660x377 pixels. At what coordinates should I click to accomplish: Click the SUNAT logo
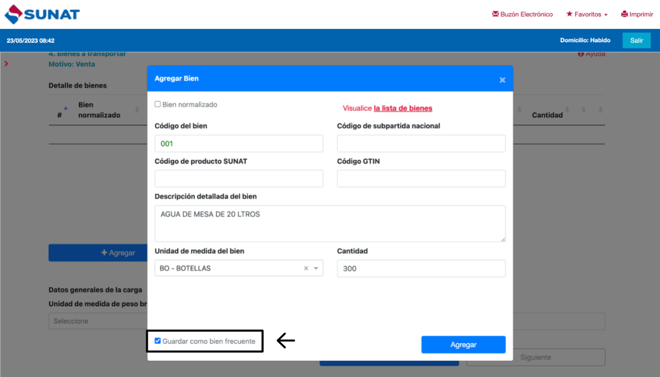click(42, 14)
